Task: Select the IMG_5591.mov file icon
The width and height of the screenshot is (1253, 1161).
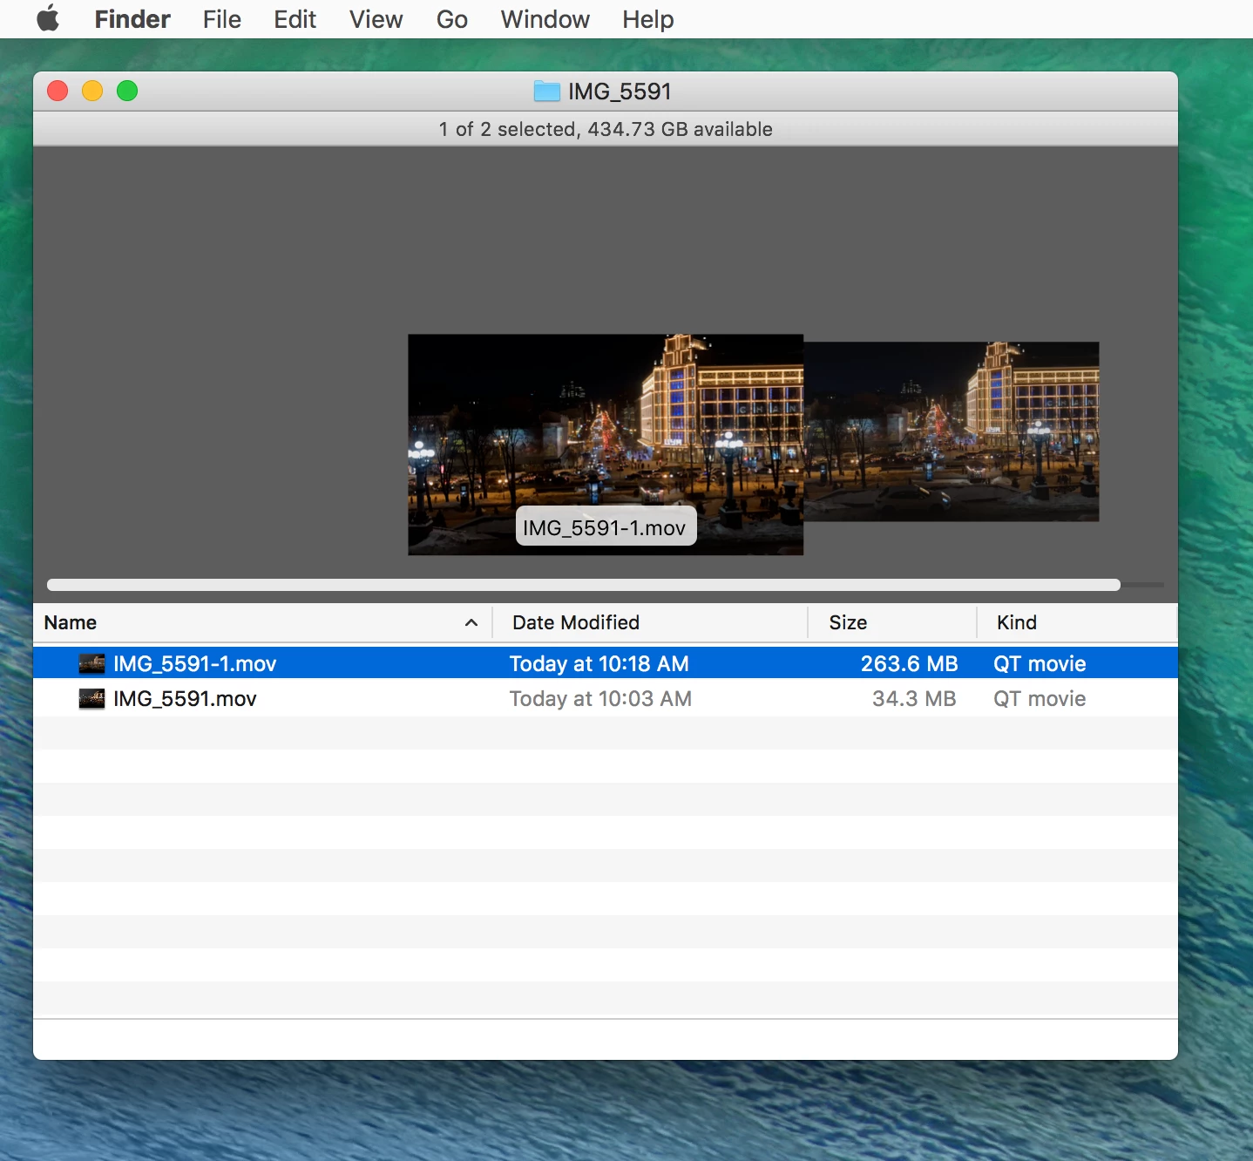Action: pos(91,699)
